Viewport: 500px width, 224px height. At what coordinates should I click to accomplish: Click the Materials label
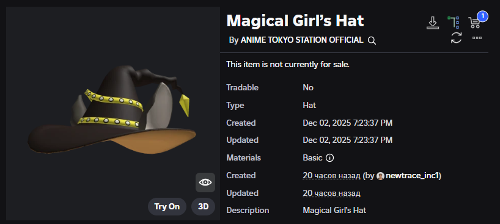[x=244, y=157]
